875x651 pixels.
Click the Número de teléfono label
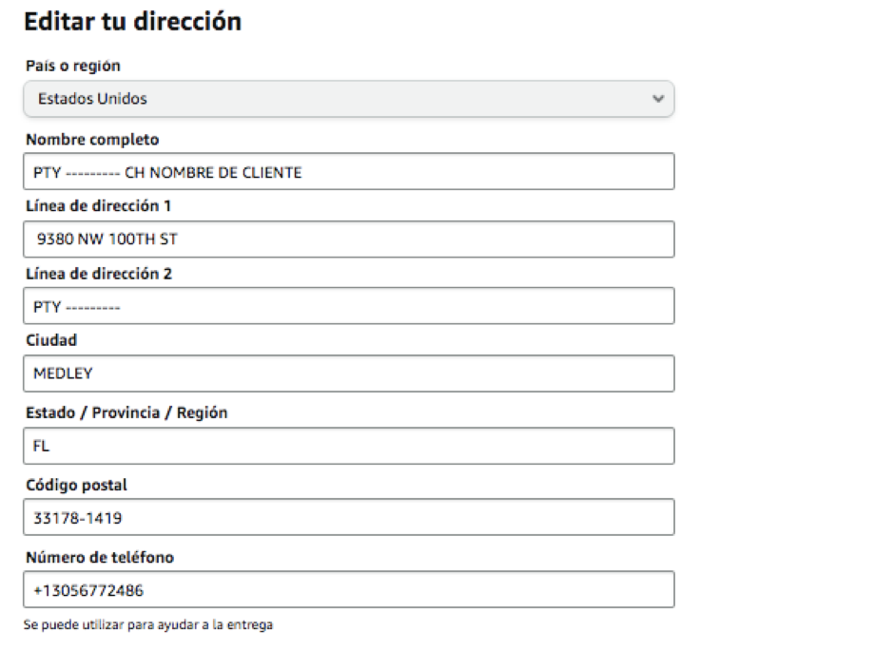(100, 557)
